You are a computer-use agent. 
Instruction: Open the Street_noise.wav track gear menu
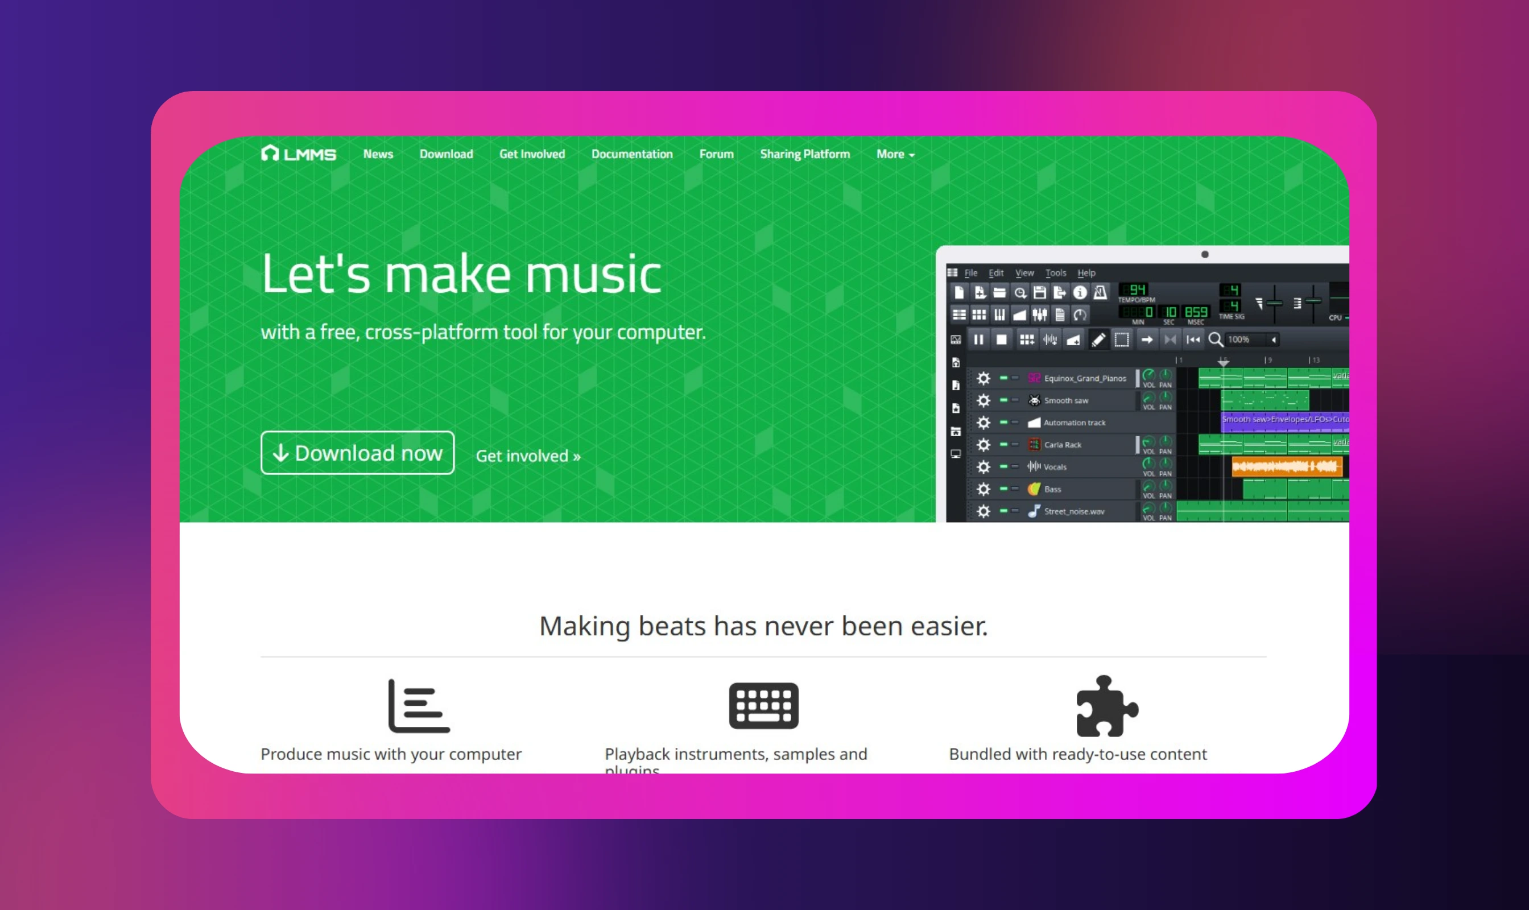coord(983,511)
